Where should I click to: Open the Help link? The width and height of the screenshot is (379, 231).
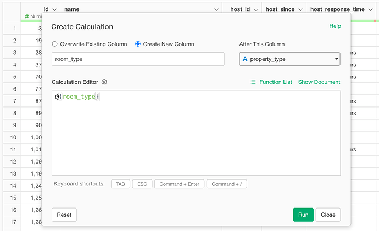point(335,26)
